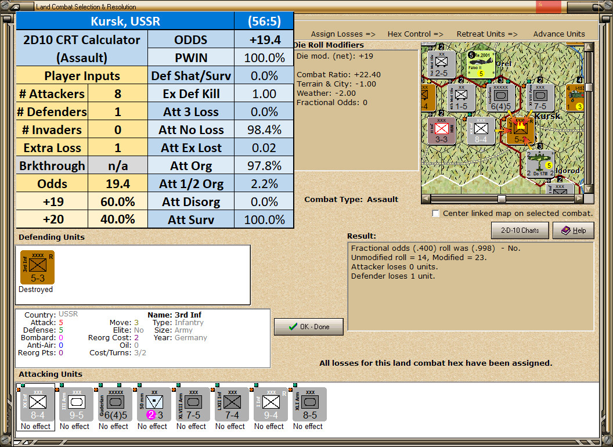
Task: Click the mini-map horizontal scrollbar thumb
Action: click(502, 199)
